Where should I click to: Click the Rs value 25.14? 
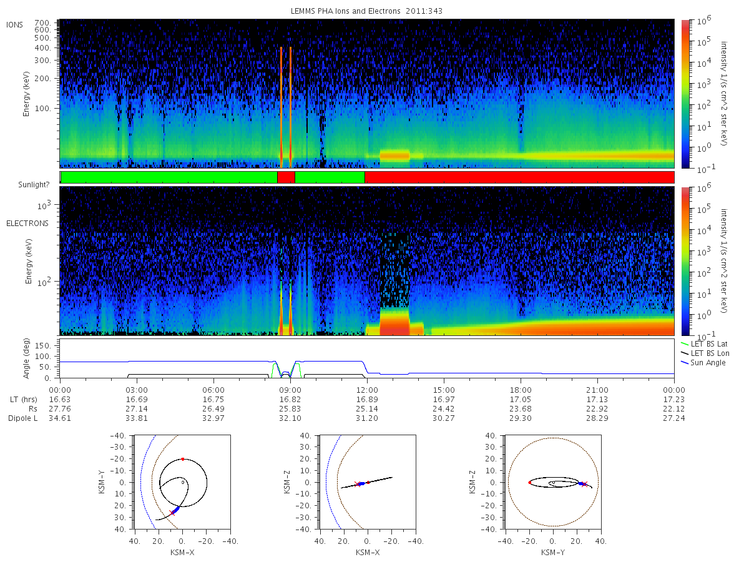pos(367,408)
